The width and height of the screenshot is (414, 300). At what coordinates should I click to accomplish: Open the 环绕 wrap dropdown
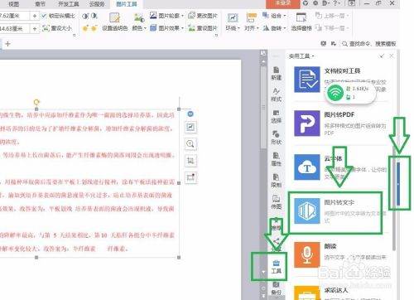click(x=233, y=28)
